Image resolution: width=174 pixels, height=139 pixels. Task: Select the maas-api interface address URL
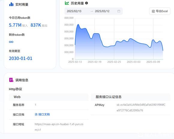click(59, 127)
